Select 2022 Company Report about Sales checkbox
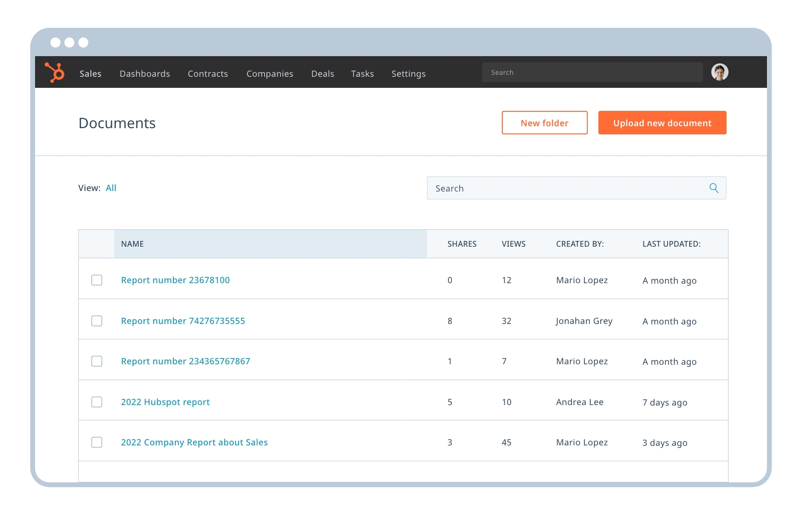The width and height of the screenshot is (802, 515). 97,442
